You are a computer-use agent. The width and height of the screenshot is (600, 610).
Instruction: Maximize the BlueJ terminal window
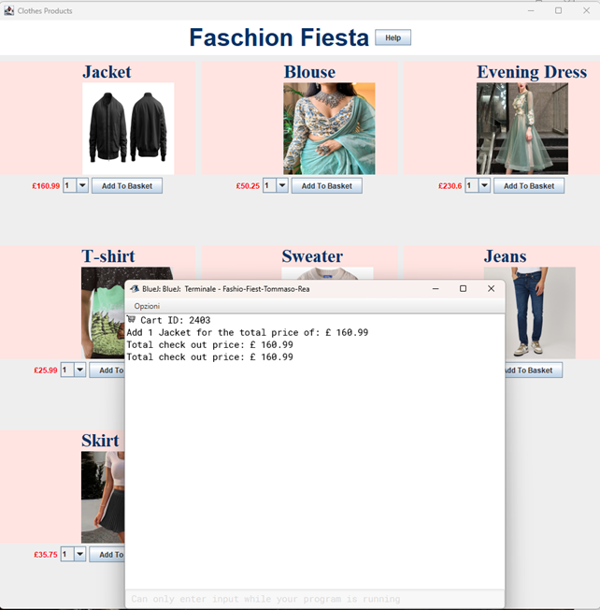coord(463,289)
